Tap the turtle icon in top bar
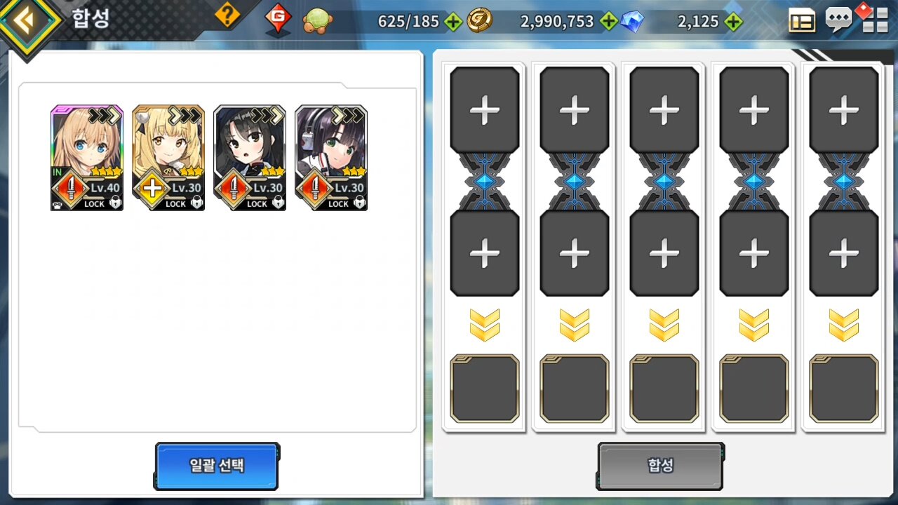 [317, 22]
